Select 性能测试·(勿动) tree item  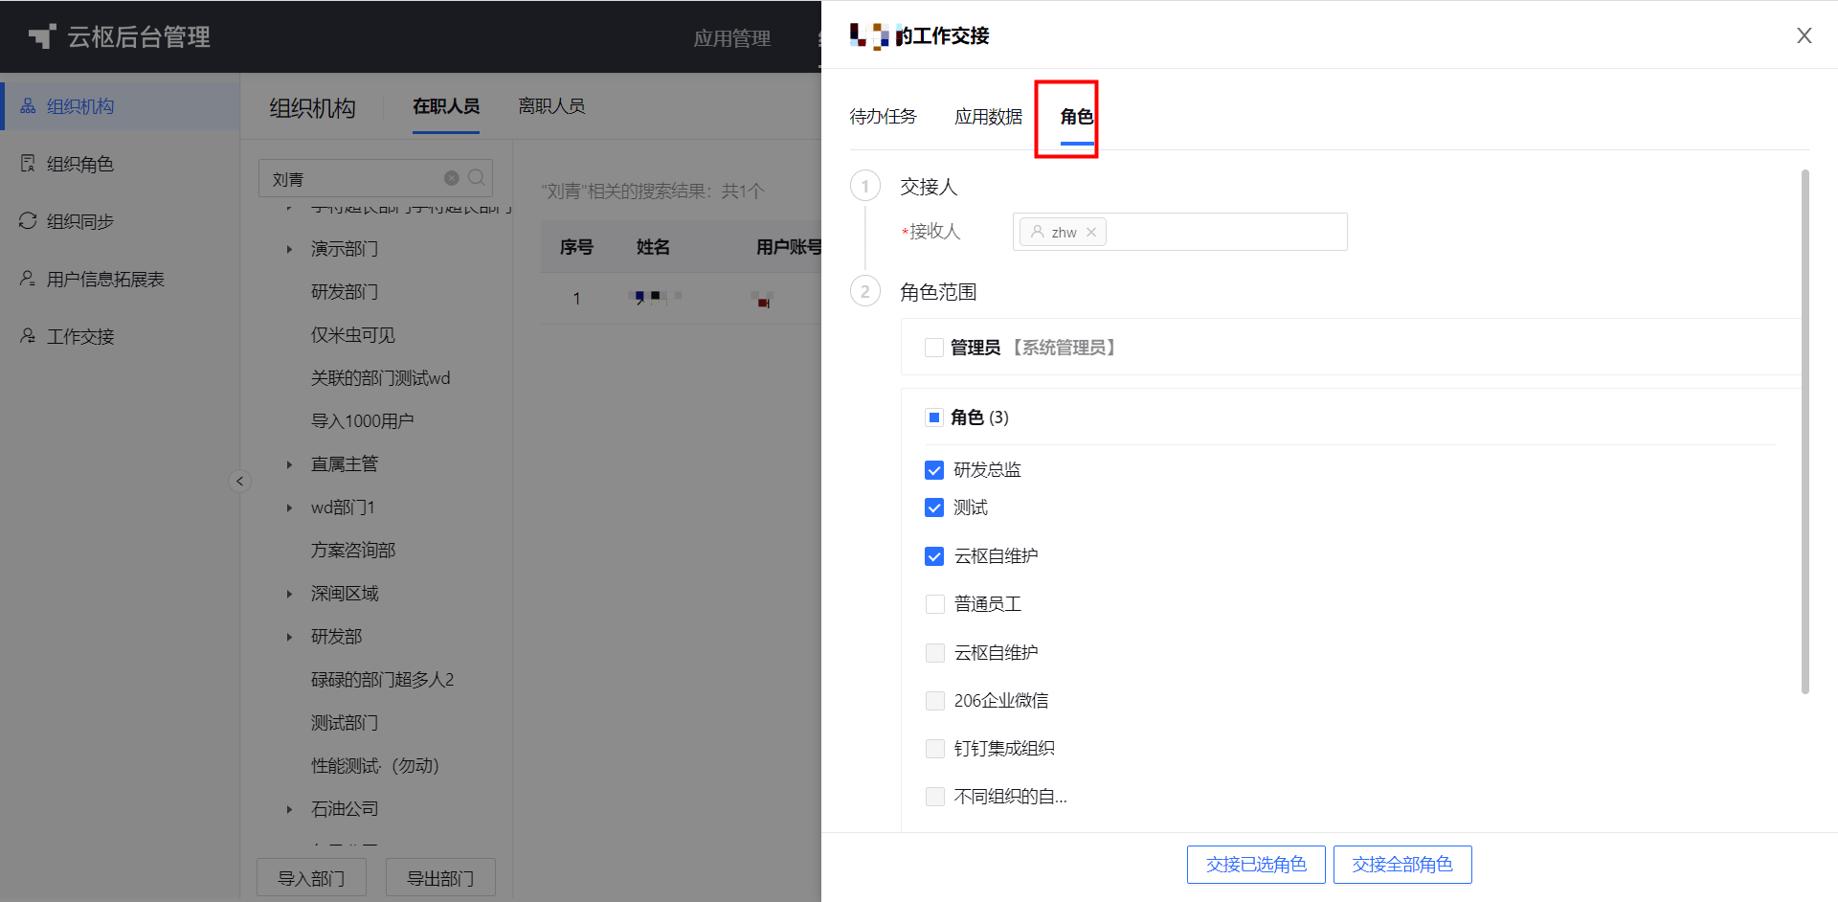pyautogui.click(x=375, y=766)
